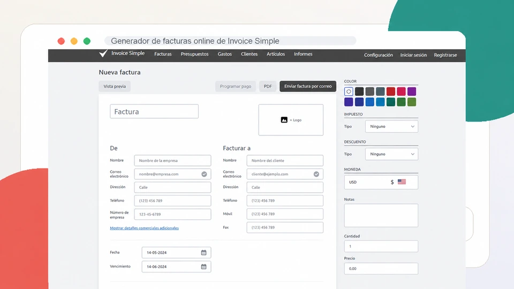514x289 pixels.
Task: Click the Precio input field
Action: (381, 268)
